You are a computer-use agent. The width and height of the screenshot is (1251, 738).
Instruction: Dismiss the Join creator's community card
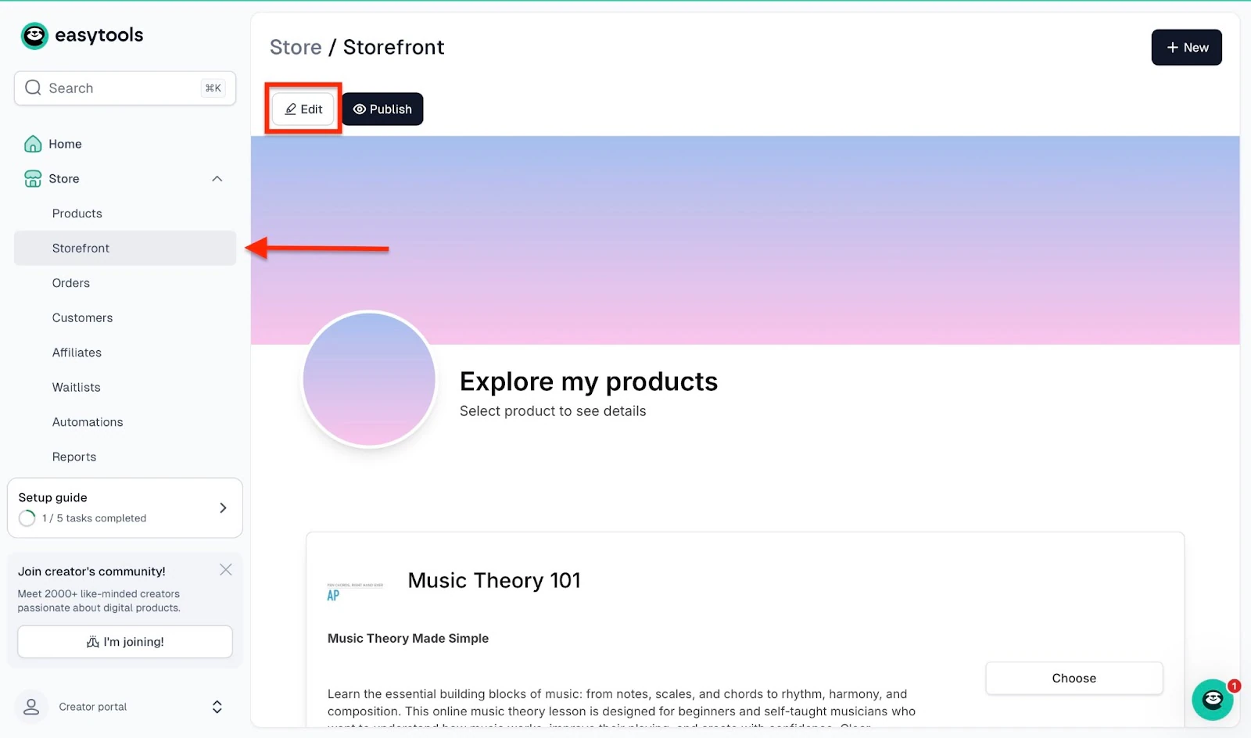(x=226, y=570)
